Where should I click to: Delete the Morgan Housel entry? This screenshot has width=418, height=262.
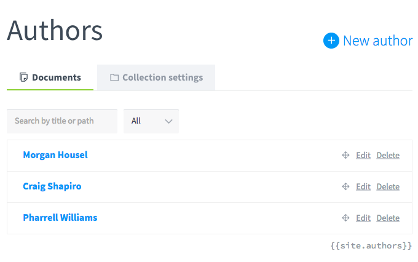click(388, 155)
